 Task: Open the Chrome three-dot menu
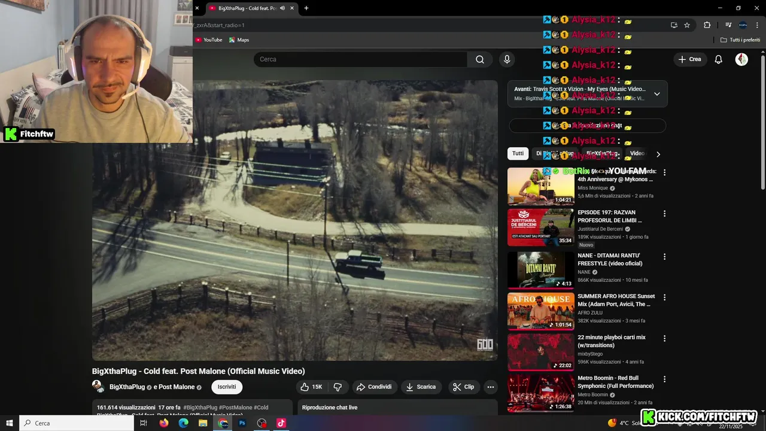click(x=758, y=25)
